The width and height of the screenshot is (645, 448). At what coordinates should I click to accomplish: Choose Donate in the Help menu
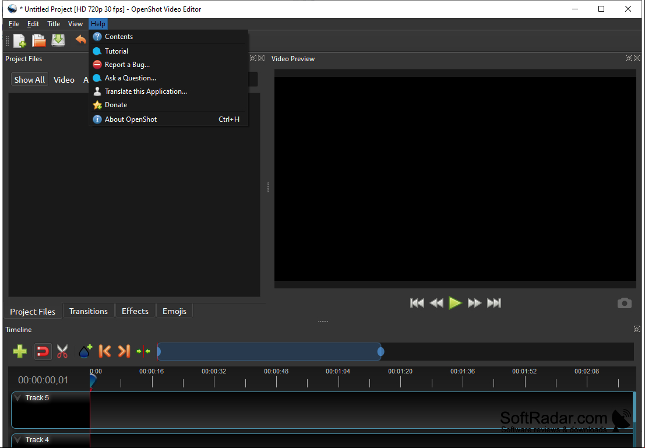[168, 105]
